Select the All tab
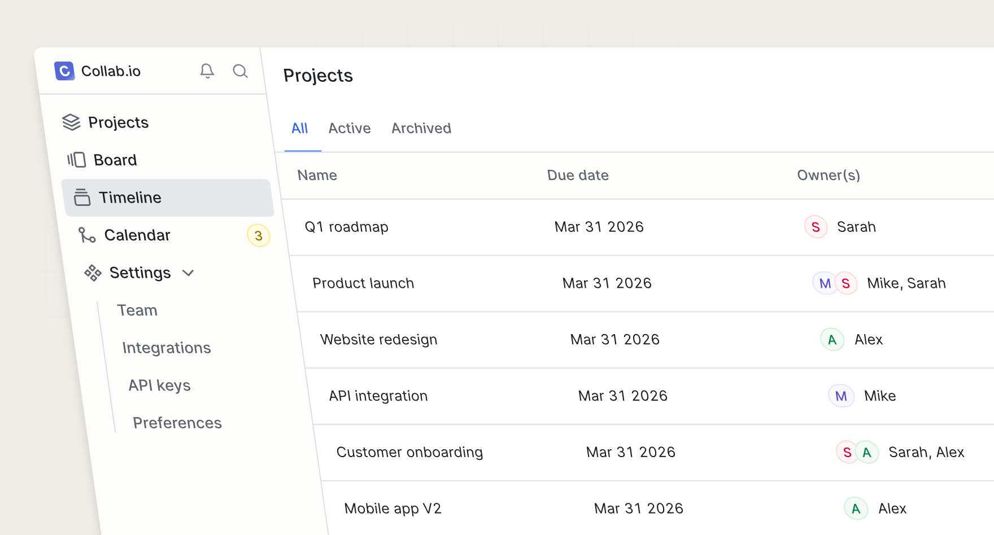This screenshot has width=994, height=535. (x=300, y=129)
